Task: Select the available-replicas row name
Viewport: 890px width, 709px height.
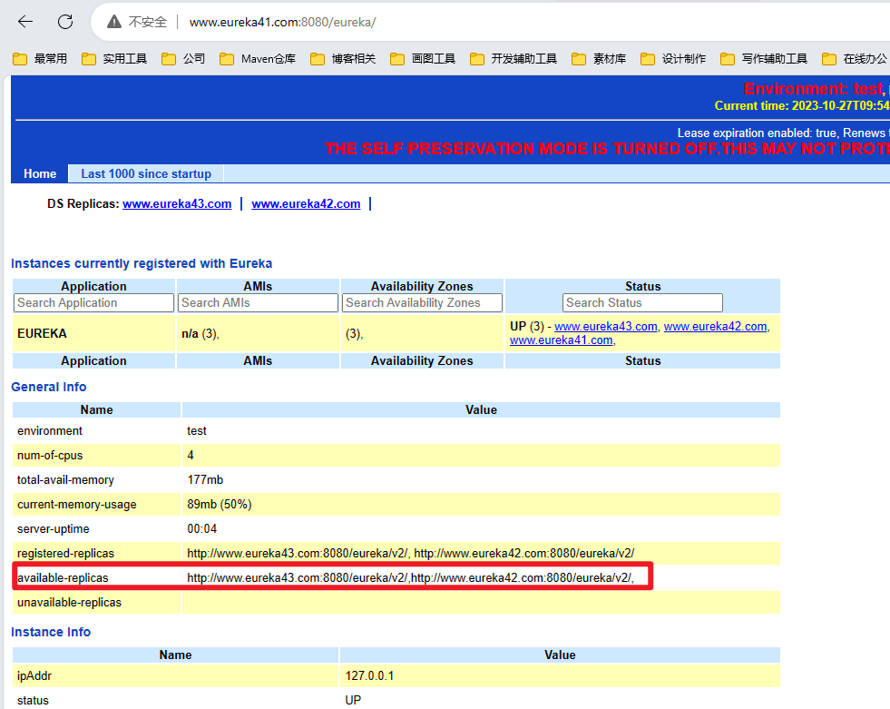Action: click(63, 577)
